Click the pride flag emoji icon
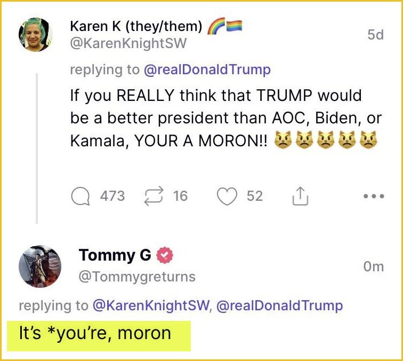 pyautogui.click(x=235, y=25)
